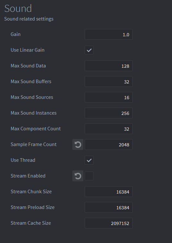Click the Sound related settings description
Image resolution: width=172 pixels, height=243 pixels.
click(x=29, y=19)
